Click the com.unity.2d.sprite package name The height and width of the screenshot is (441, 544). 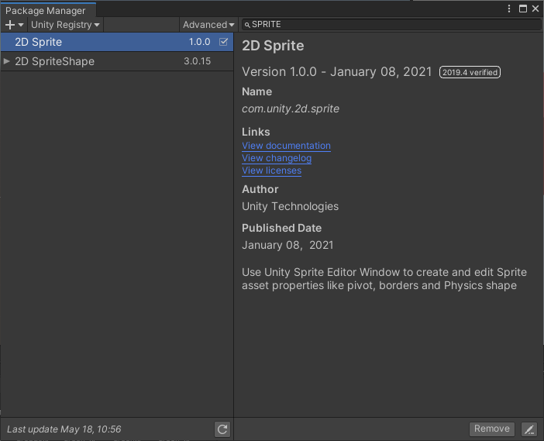click(x=291, y=109)
